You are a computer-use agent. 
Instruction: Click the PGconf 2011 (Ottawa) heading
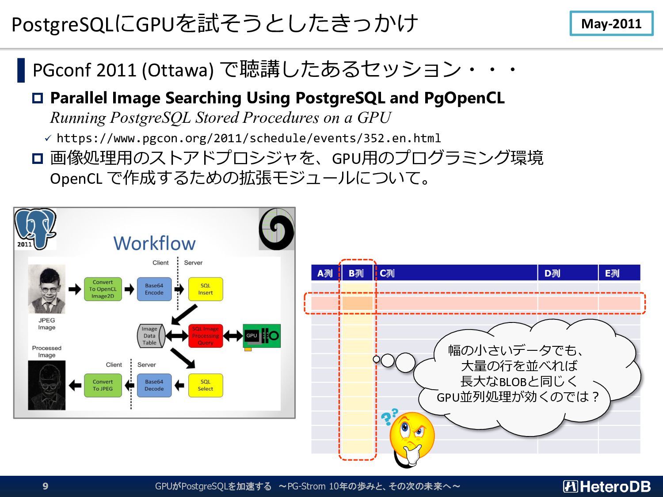[x=275, y=70]
